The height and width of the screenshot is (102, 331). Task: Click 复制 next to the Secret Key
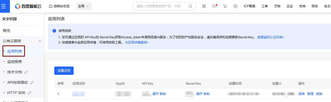(x=206, y=94)
